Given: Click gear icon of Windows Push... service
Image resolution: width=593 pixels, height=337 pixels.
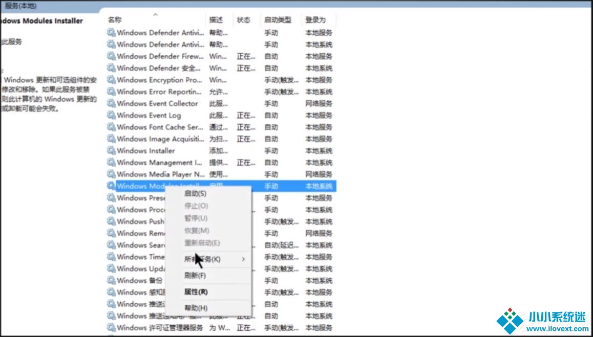Looking at the screenshot, I should point(111,221).
